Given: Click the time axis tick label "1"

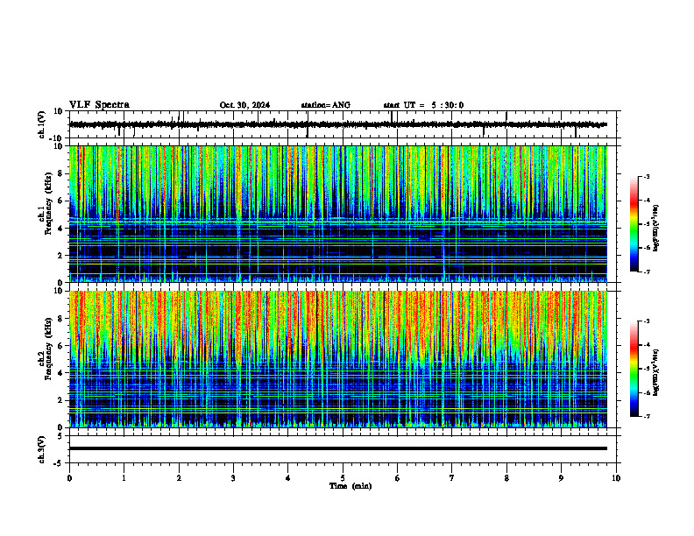Looking at the screenshot, I should (x=124, y=478).
